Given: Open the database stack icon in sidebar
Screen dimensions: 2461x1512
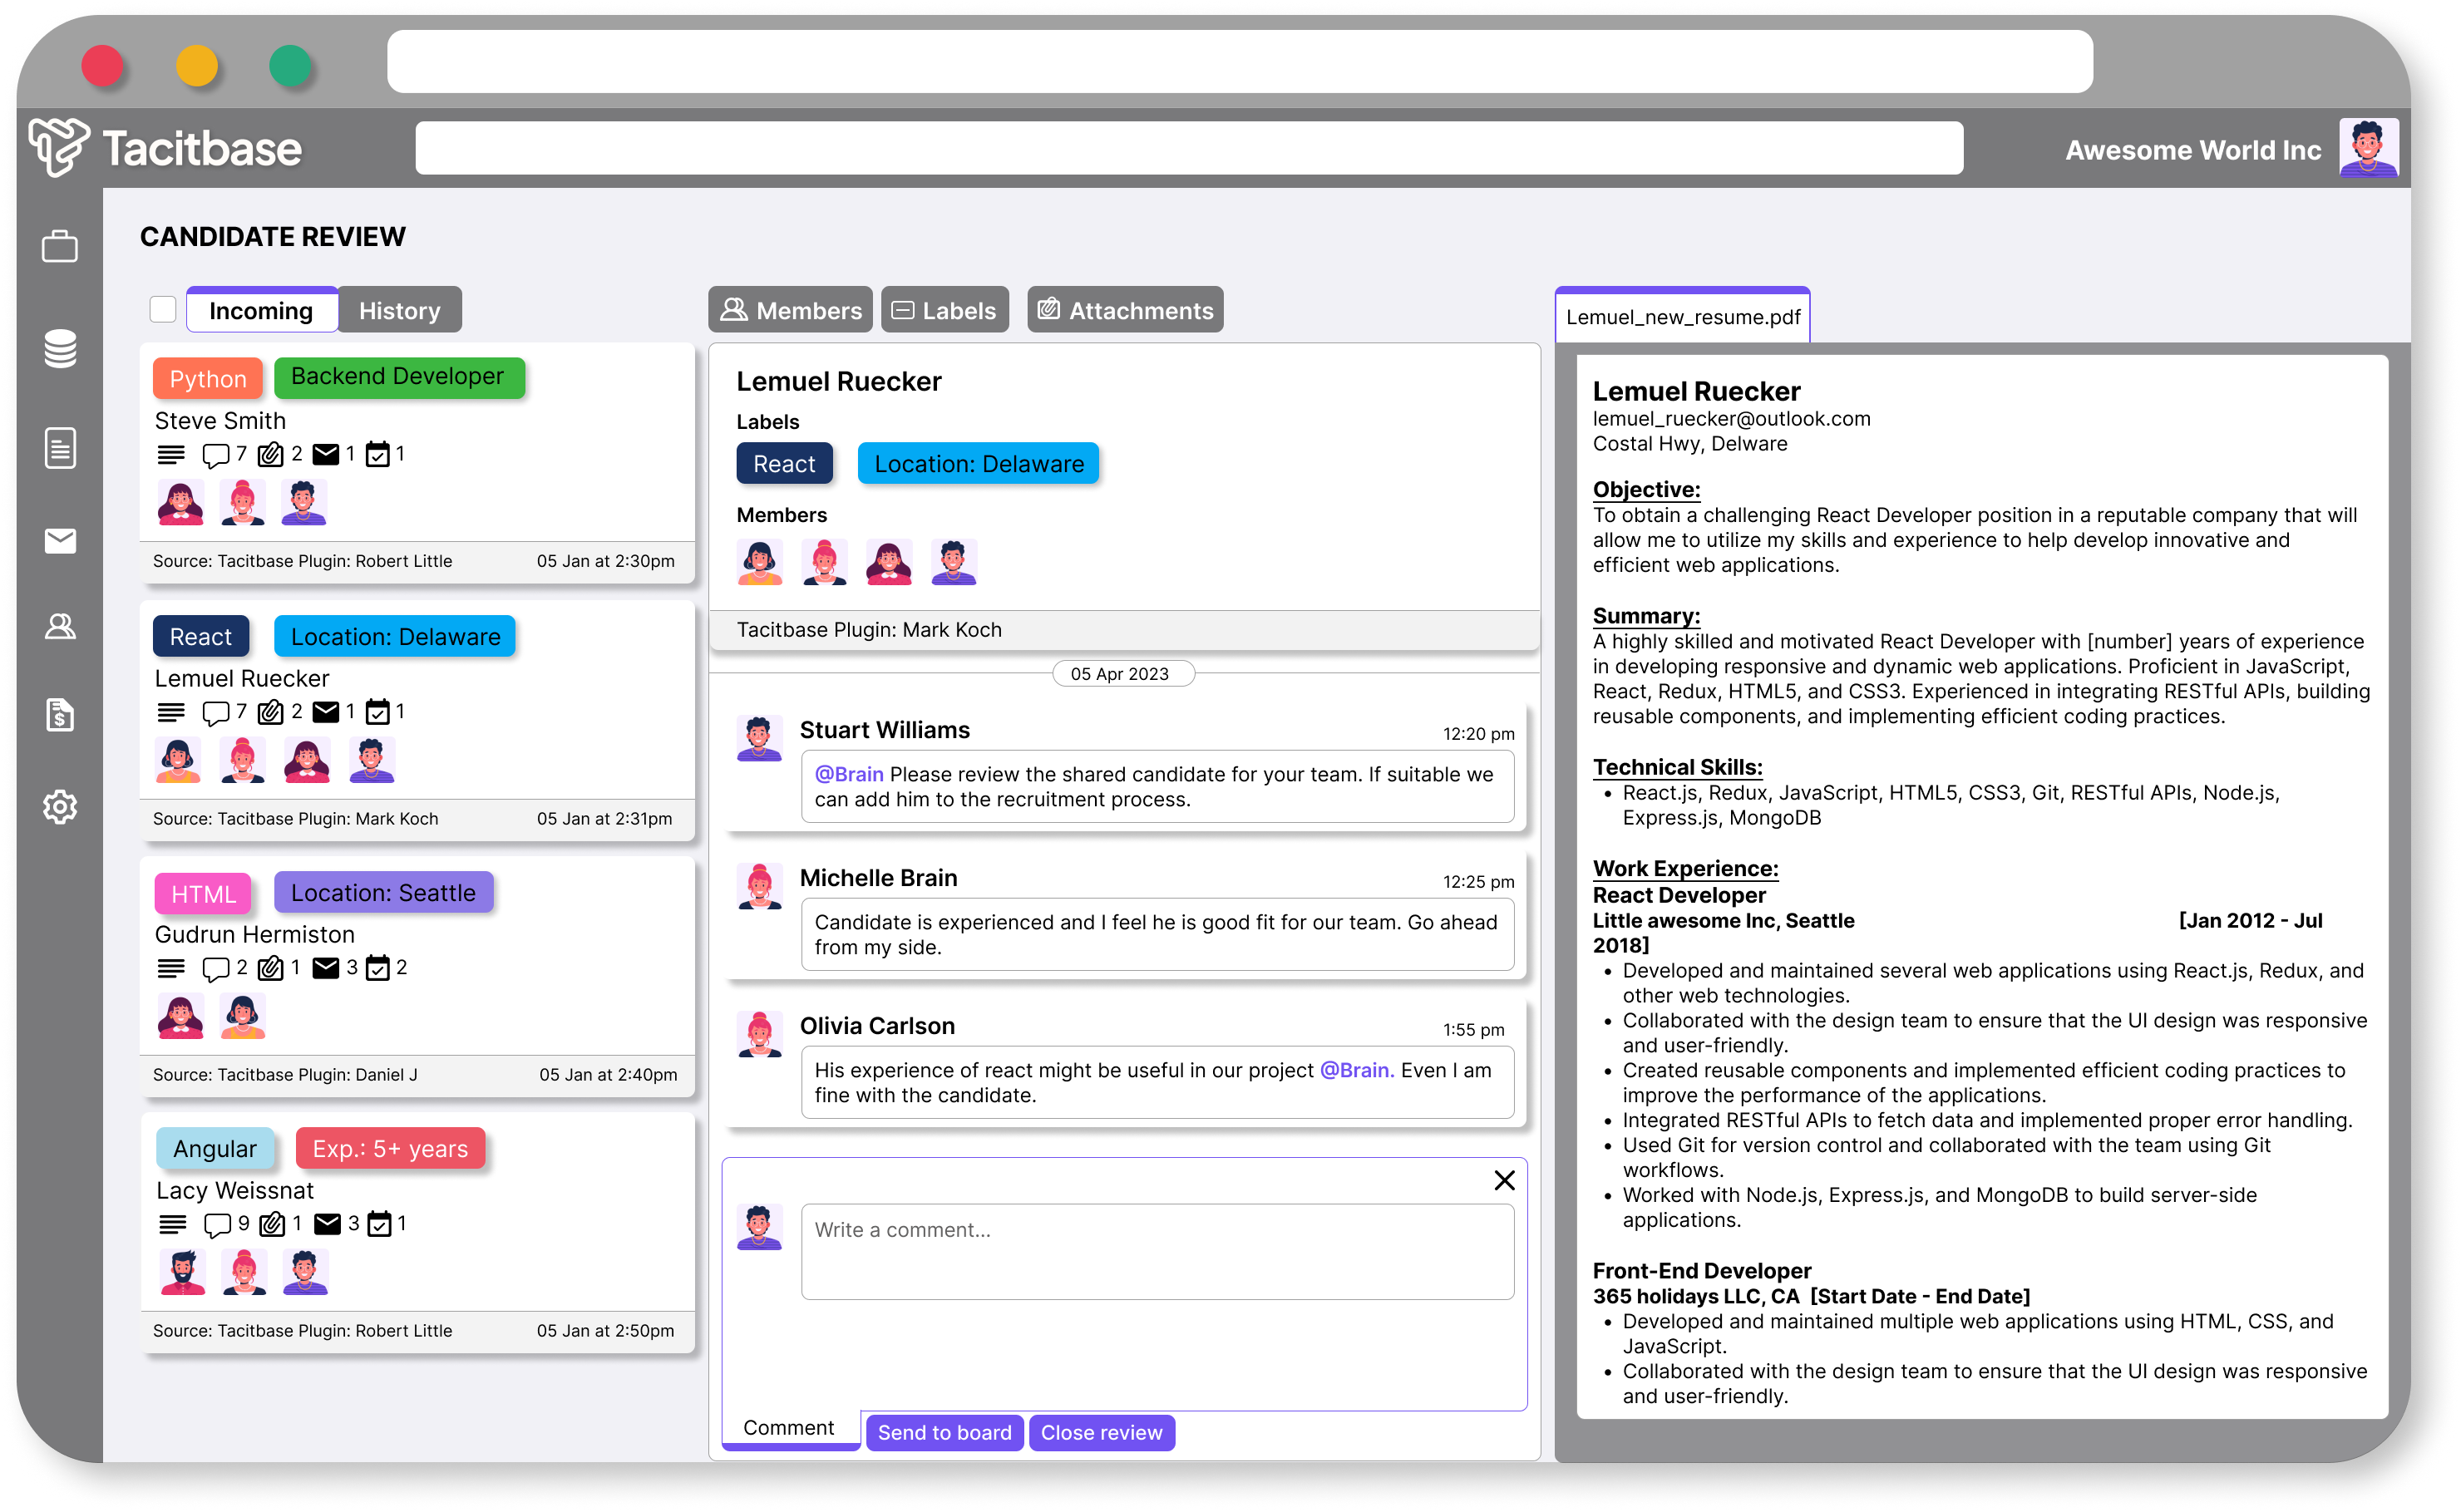Looking at the screenshot, I should (x=60, y=348).
